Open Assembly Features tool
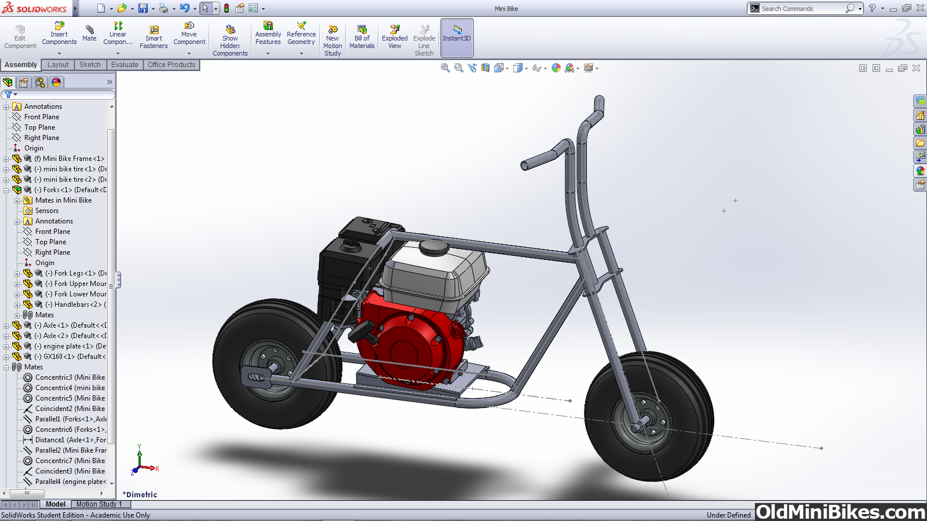Screen dimensions: 927x521 click(268, 34)
